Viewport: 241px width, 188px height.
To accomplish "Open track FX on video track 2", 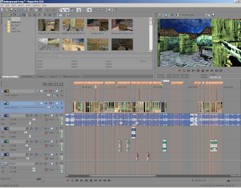I will point(41,103).
